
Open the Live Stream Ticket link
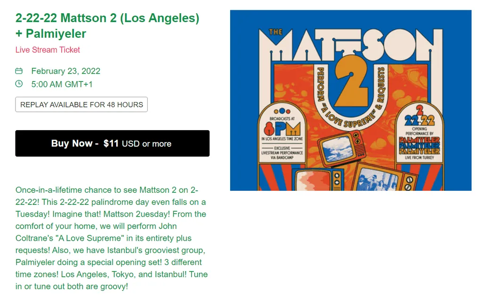point(48,50)
